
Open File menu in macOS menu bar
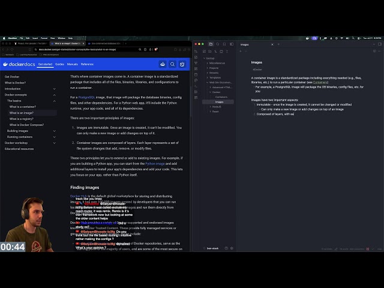(22, 38)
